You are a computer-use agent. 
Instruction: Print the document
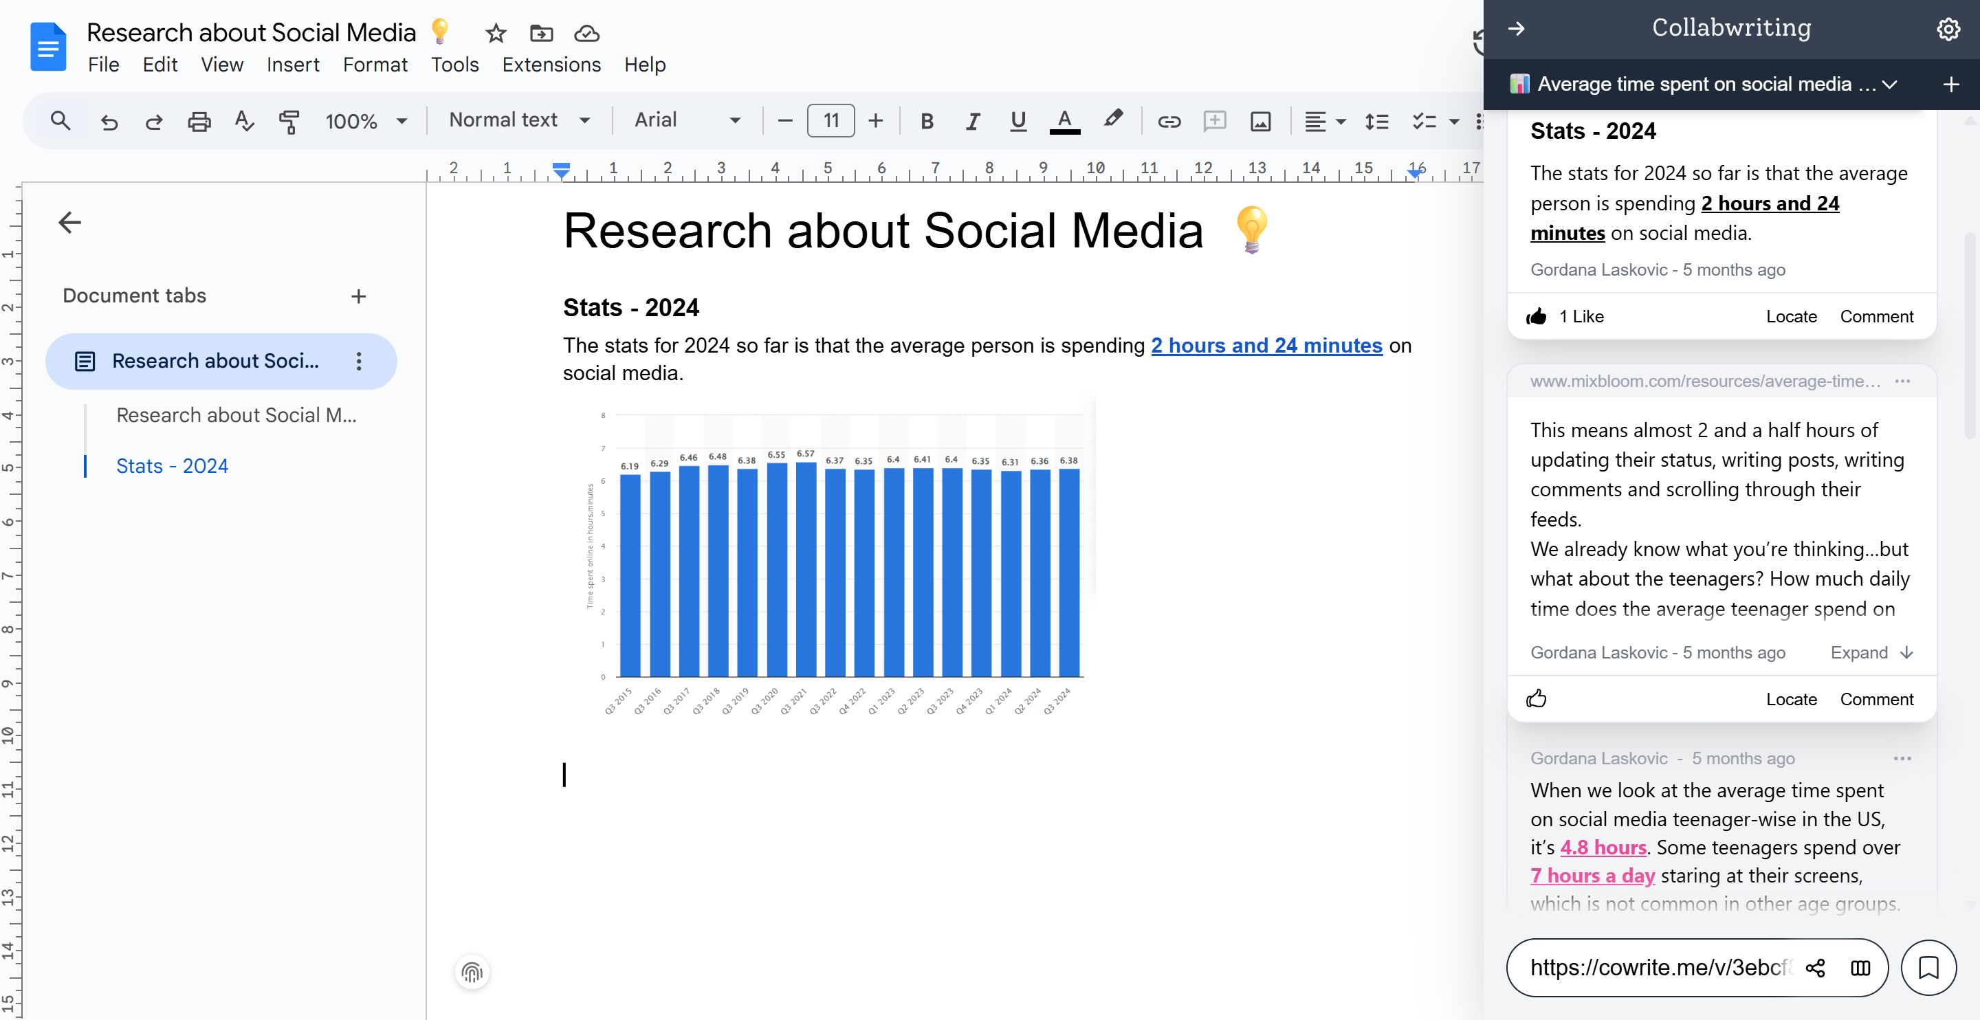click(199, 121)
